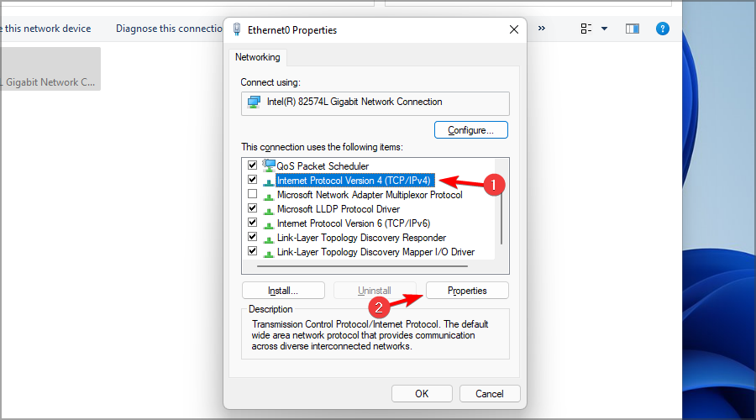The image size is (756, 420).
Task: Click the Microsoft LLDP Protocol Driver icon
Action: click(269, 210)
